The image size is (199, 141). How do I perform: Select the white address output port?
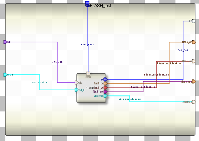[194, 102]
